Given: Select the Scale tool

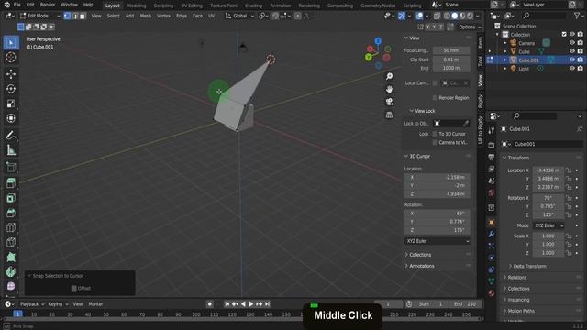Looking at the screenshot, I should (11, 104).
